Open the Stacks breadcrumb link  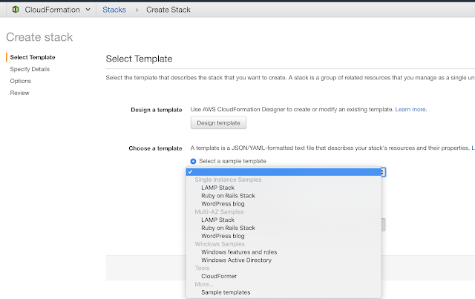point(114,10)
